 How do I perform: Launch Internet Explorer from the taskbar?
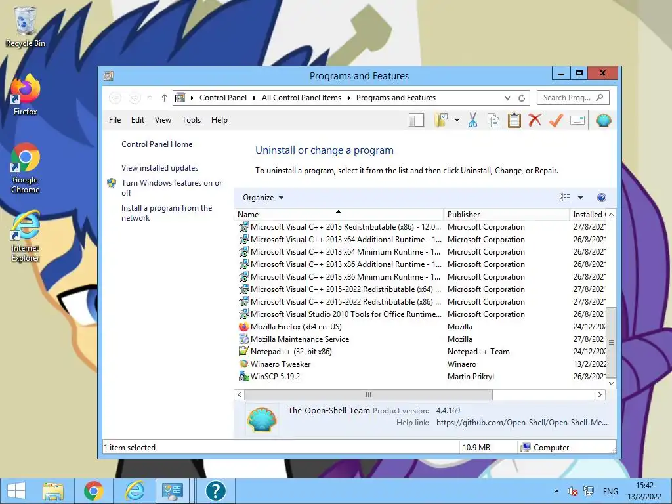(x=135, y=491)
